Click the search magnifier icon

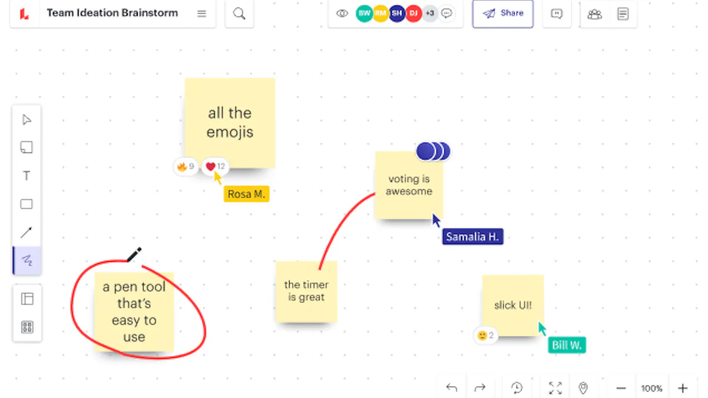(239, 13)
